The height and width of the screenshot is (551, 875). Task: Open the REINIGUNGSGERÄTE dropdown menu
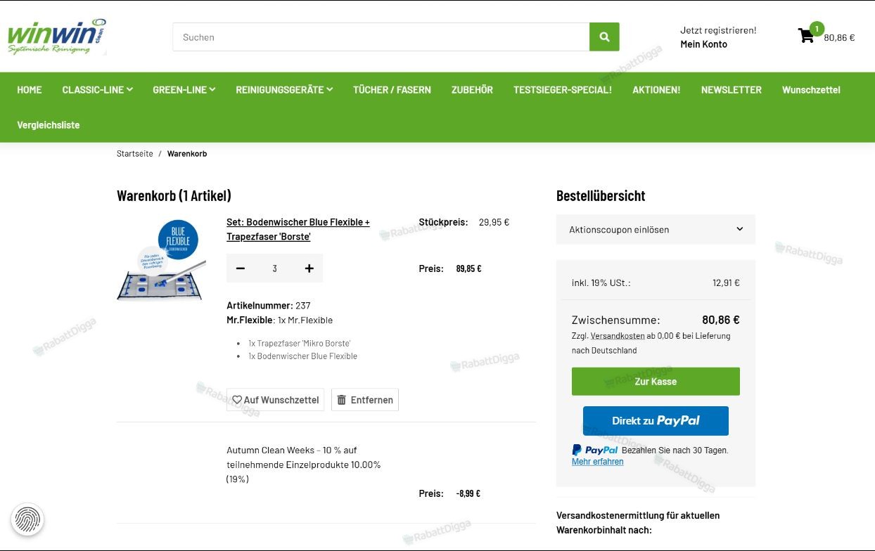click(284, 90)
